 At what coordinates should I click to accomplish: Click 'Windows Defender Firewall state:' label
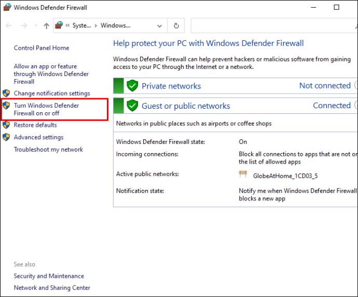coord(160,142)
